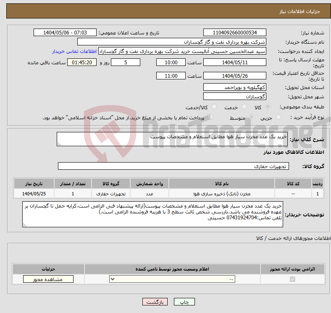Open the مشاهده مجوز button
The height and width of the screenshot is (313, 331).
tap(48, 279)
